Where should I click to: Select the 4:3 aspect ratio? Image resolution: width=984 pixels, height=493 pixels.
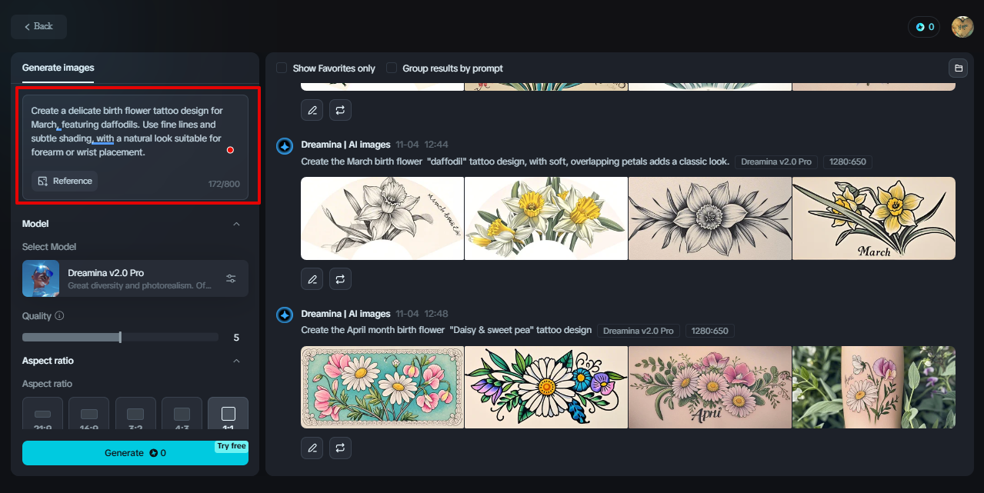[182, 415]
